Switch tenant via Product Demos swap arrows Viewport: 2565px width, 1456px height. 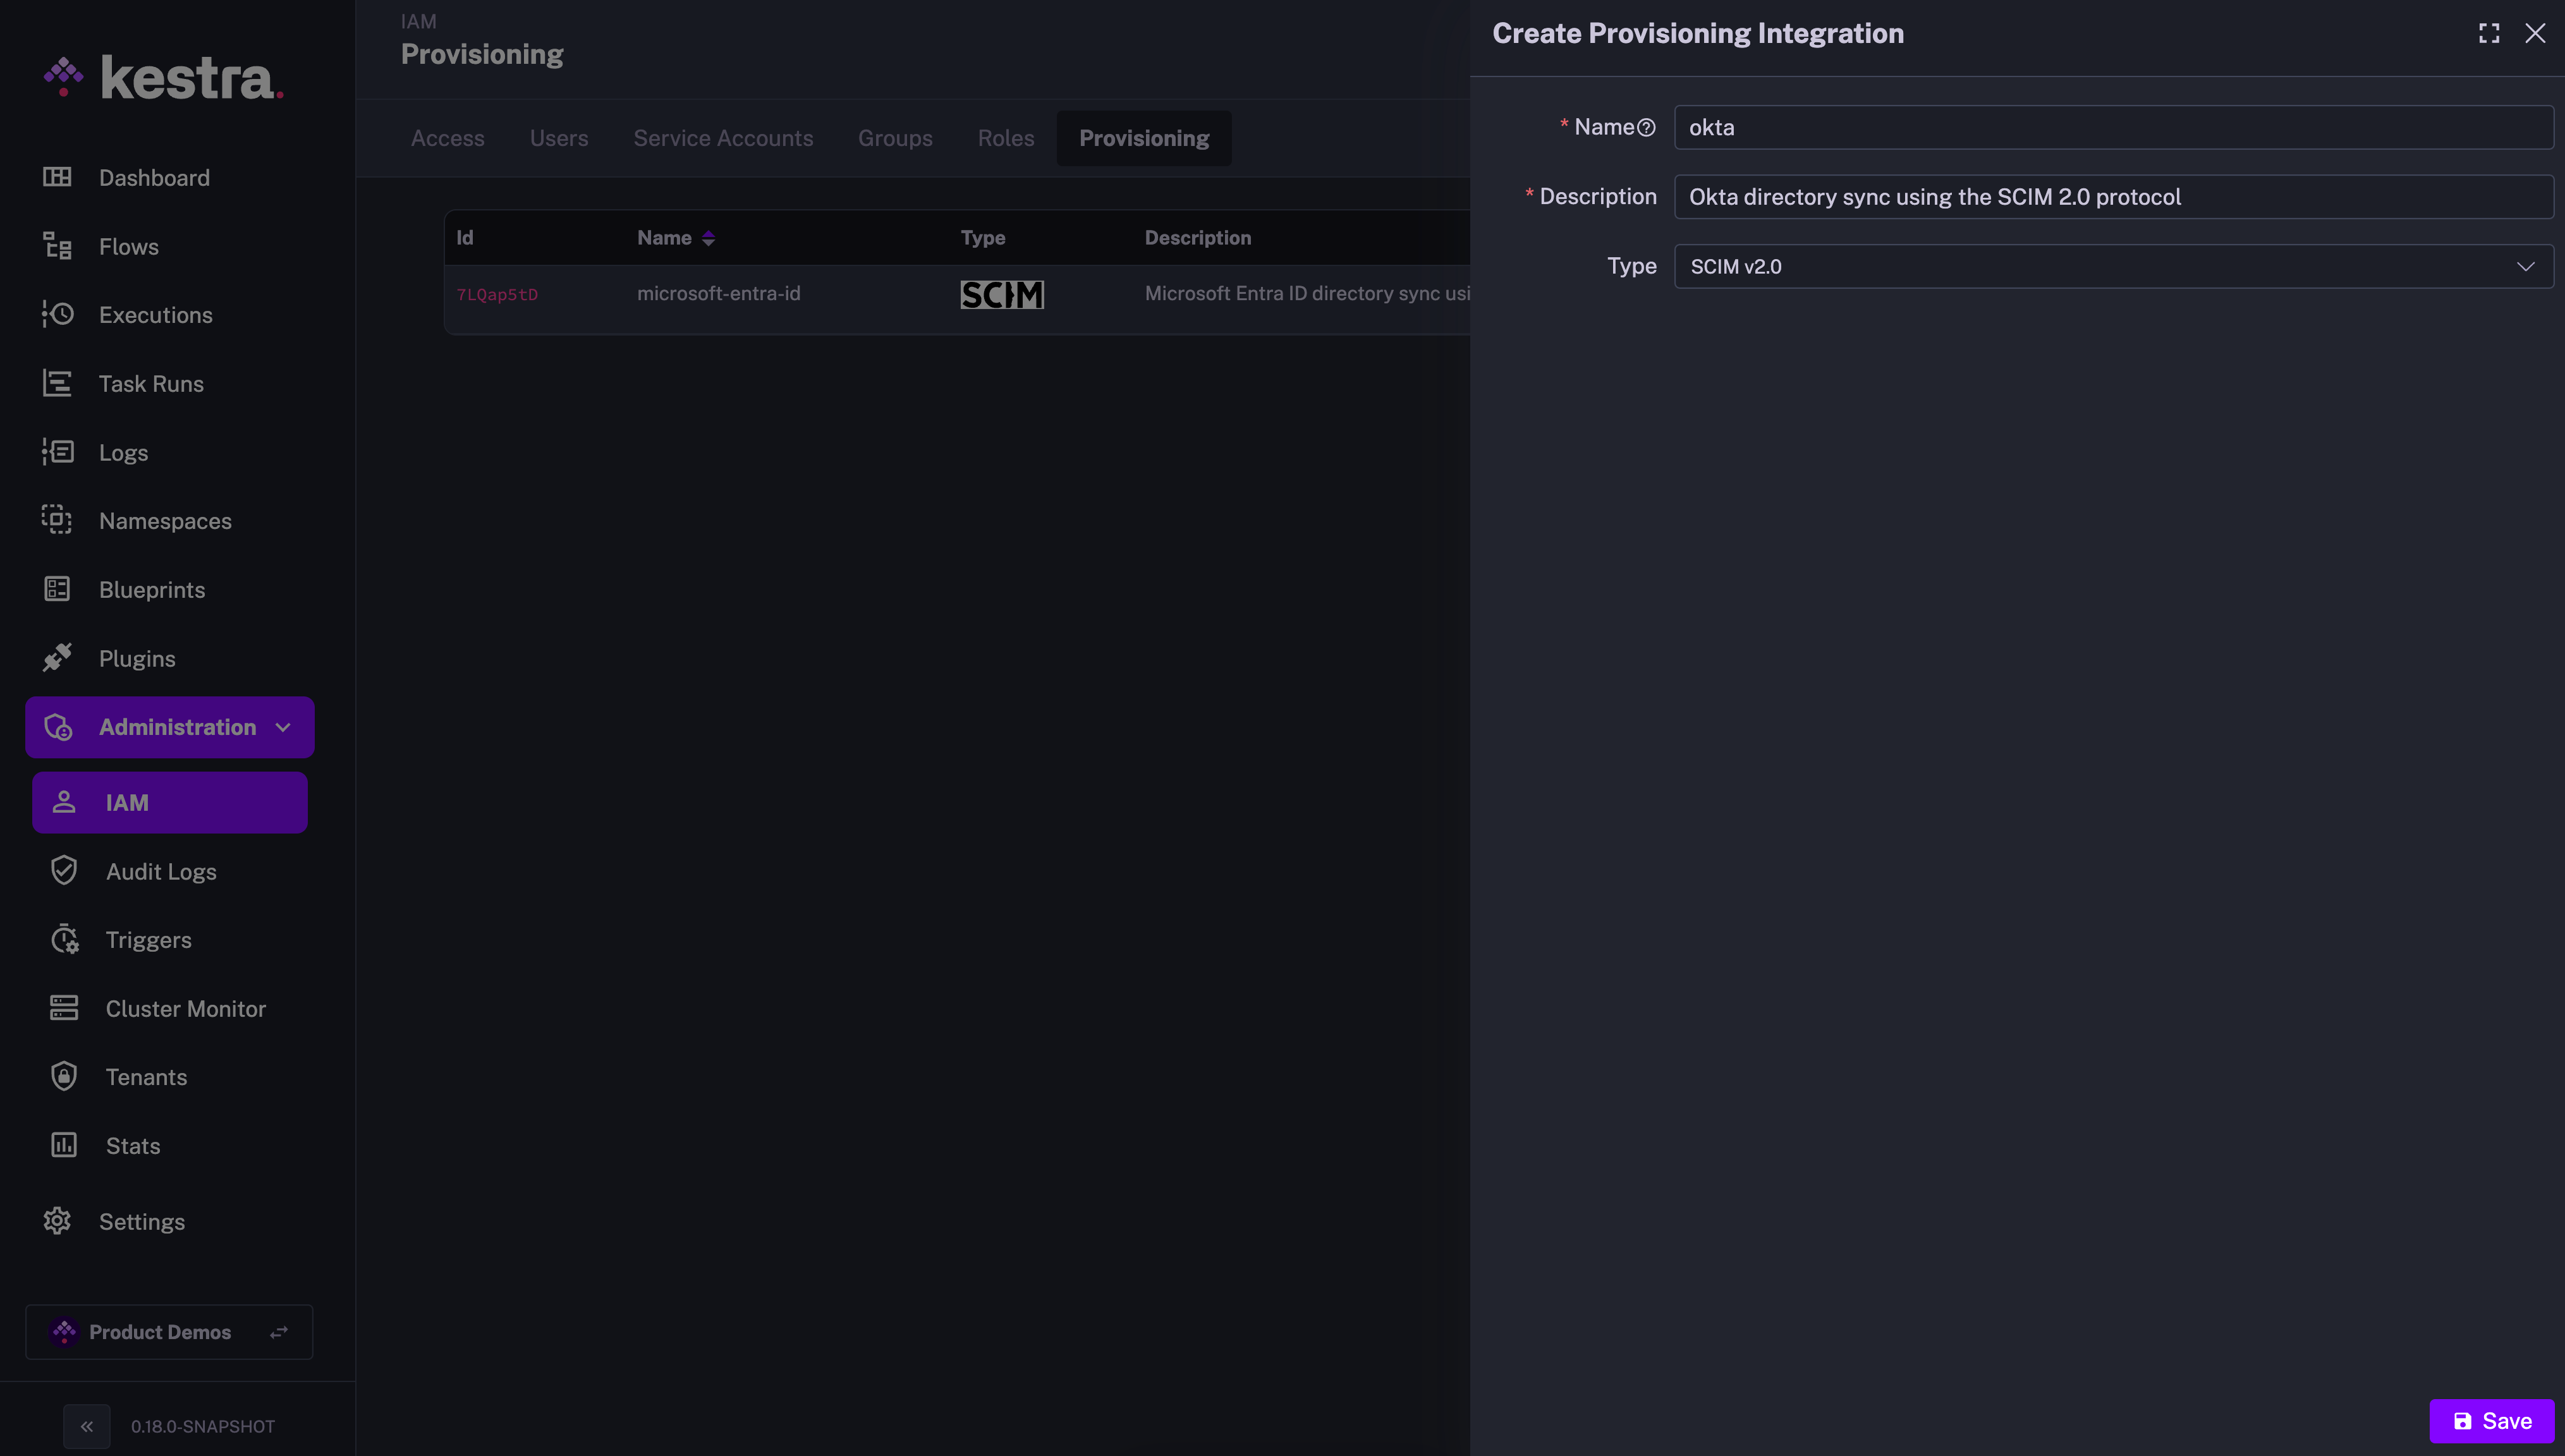279,1332
